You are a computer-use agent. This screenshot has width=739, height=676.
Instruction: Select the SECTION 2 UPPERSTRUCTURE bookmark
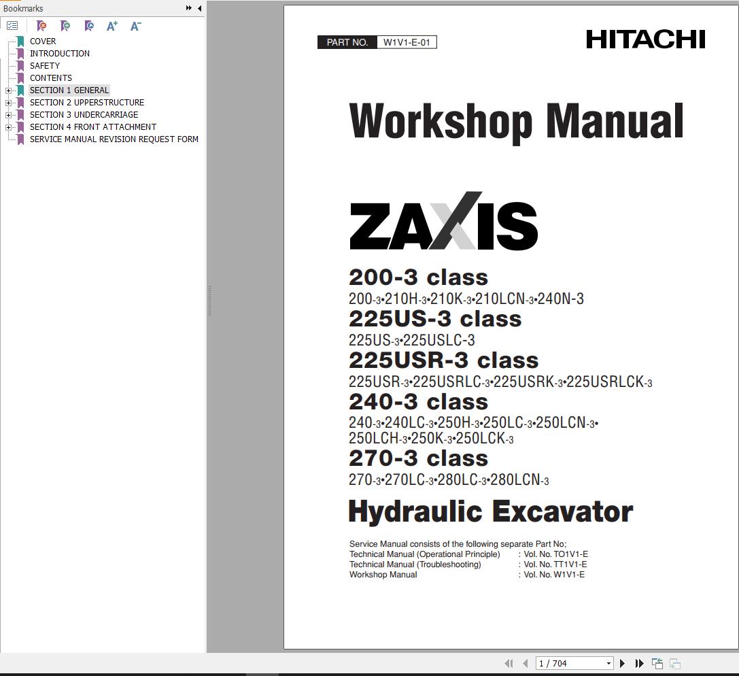coord(87,103)
